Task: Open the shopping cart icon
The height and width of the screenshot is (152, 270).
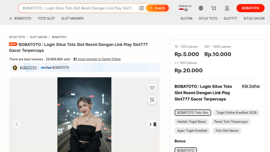Action: point(214,8)
